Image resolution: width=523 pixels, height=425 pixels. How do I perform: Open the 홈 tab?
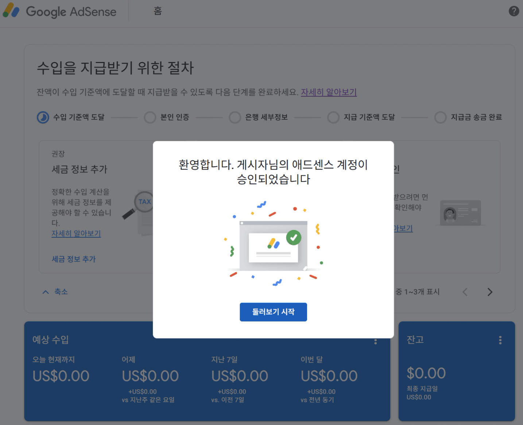158,11
